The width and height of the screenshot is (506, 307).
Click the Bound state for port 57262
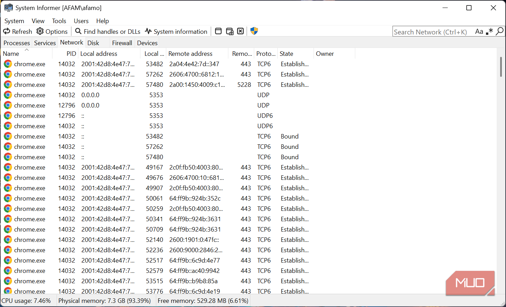point(290,147)
